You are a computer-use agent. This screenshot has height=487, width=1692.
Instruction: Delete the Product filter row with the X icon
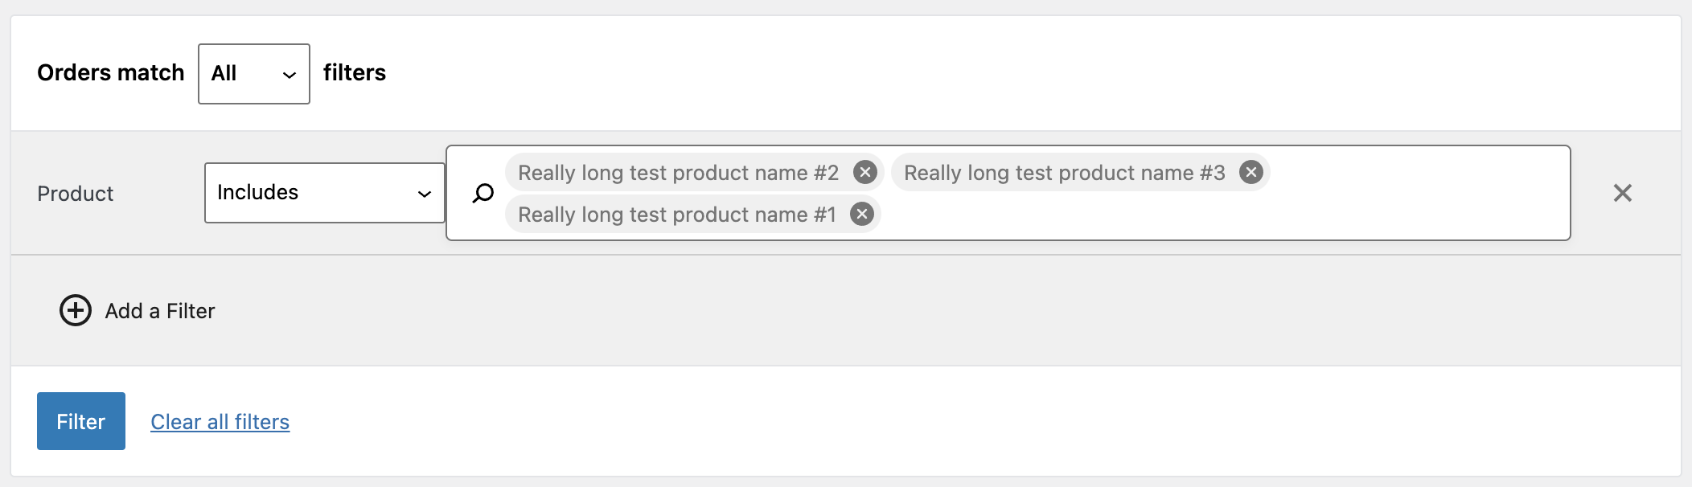pos(1623,193)
